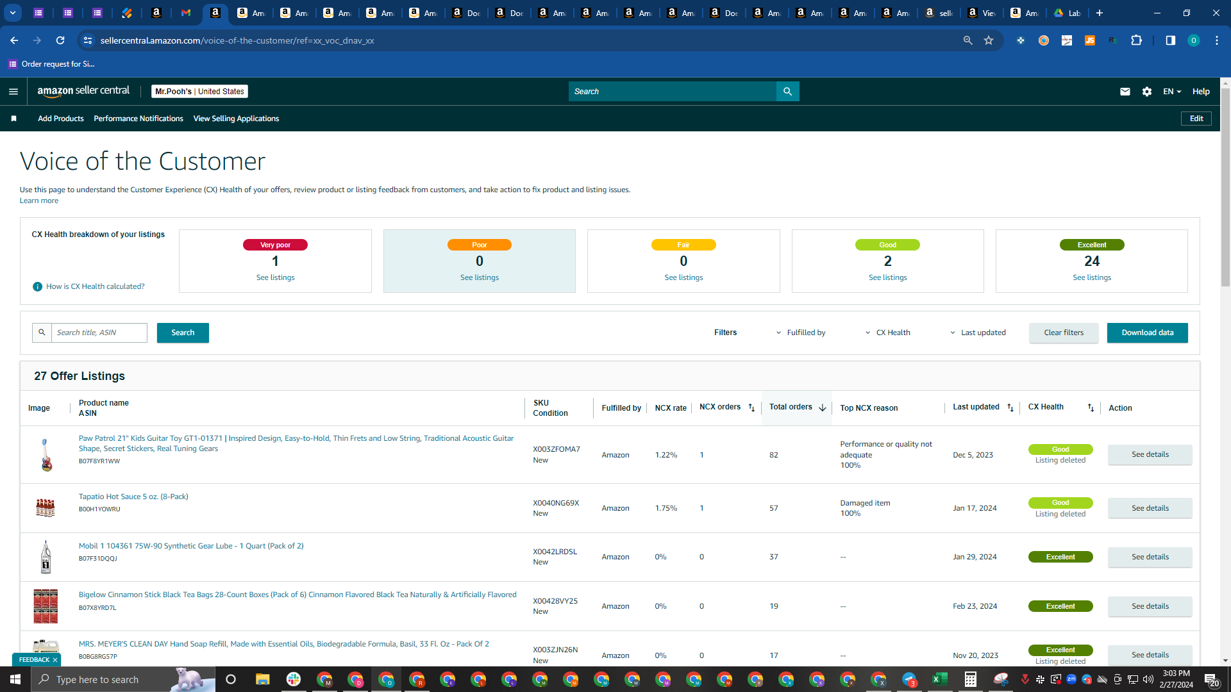This screenshot has width=1231, height=692.
Task: Sort by Total orders using the arrow
Action: [822, 408]
